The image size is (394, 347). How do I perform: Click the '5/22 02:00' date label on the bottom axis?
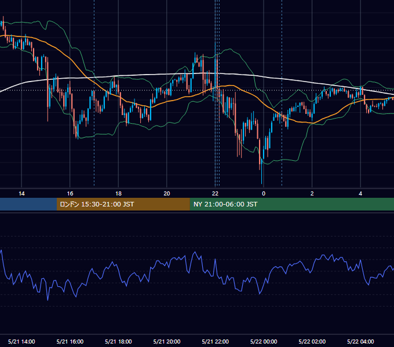point(312,341)
